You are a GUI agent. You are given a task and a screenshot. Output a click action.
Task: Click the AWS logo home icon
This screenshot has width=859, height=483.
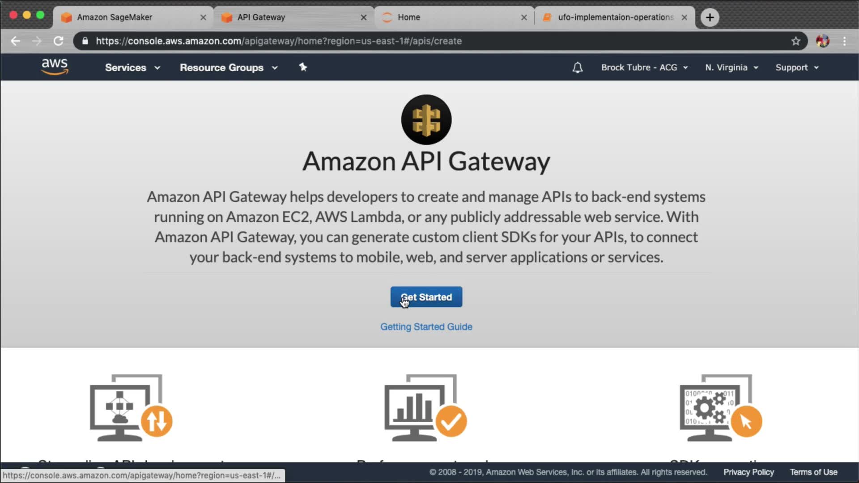(55, 67)
